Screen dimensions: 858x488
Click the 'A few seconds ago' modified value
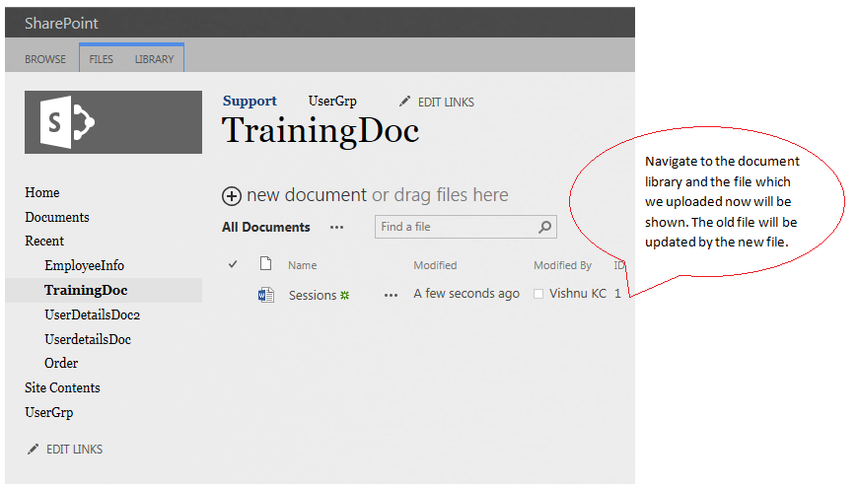click(466, 294)
